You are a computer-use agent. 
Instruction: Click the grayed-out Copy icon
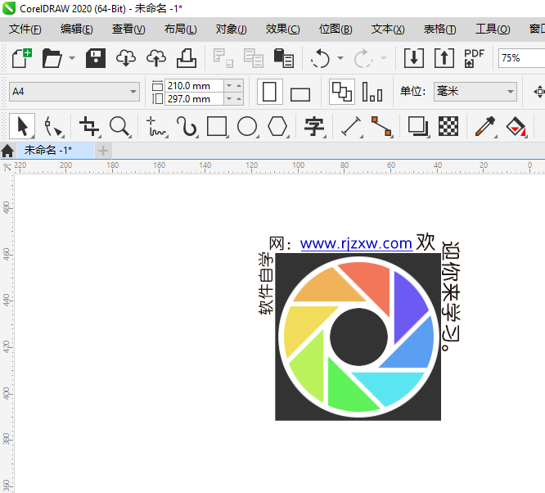(x=254, y=58)
